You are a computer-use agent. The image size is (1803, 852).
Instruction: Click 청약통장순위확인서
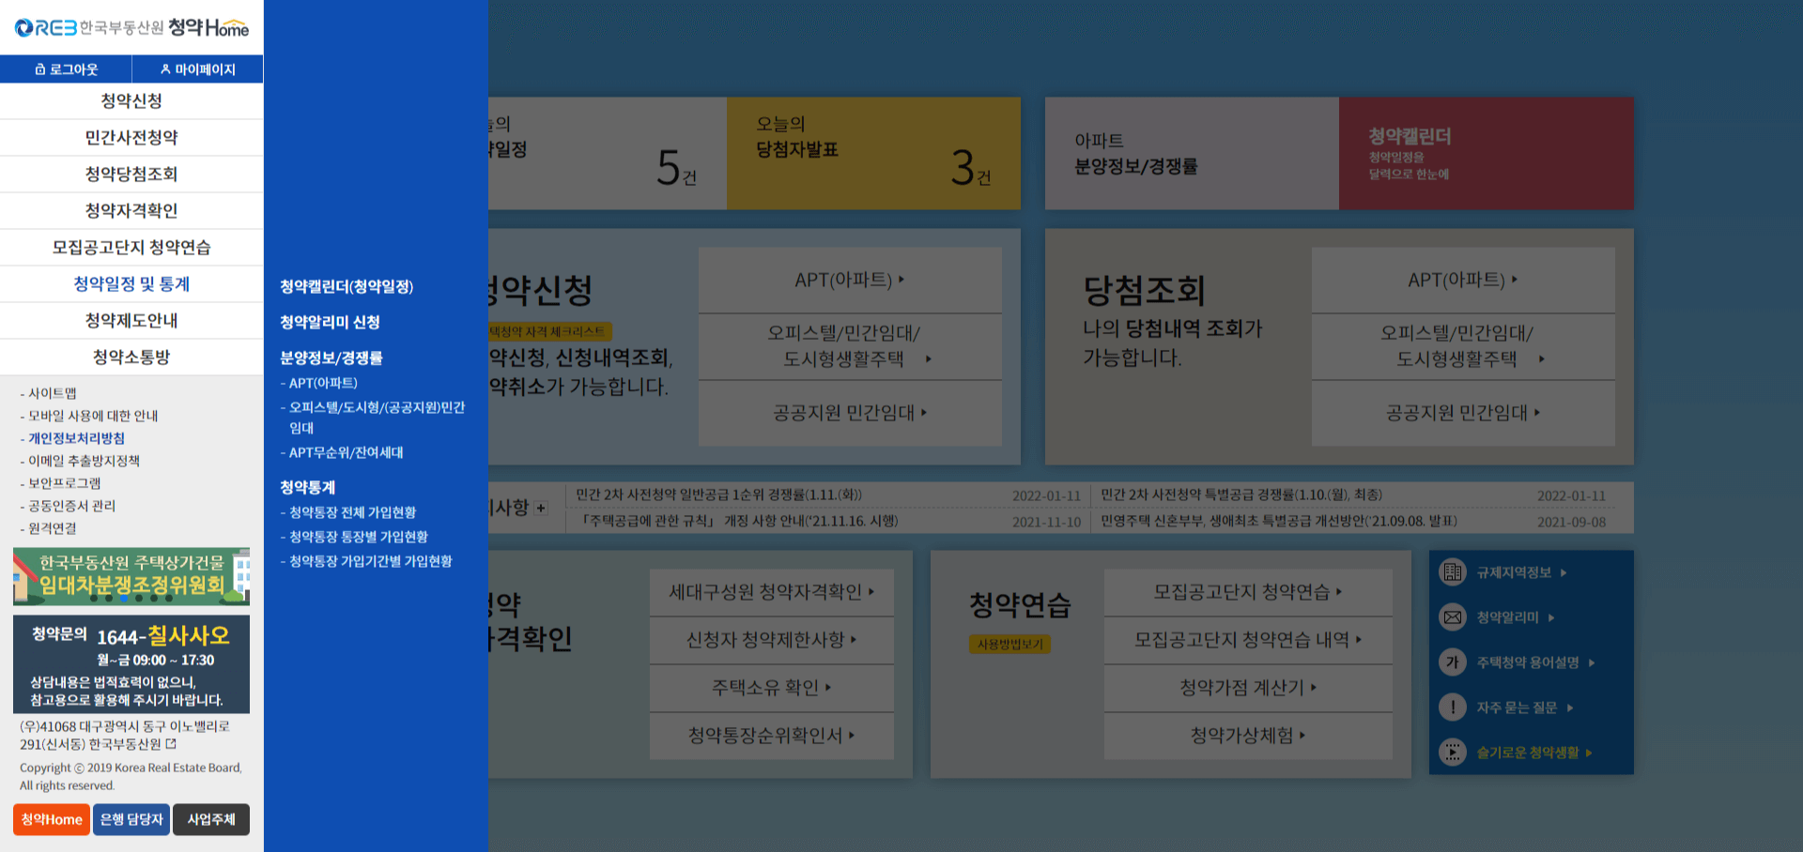point(772,736)
